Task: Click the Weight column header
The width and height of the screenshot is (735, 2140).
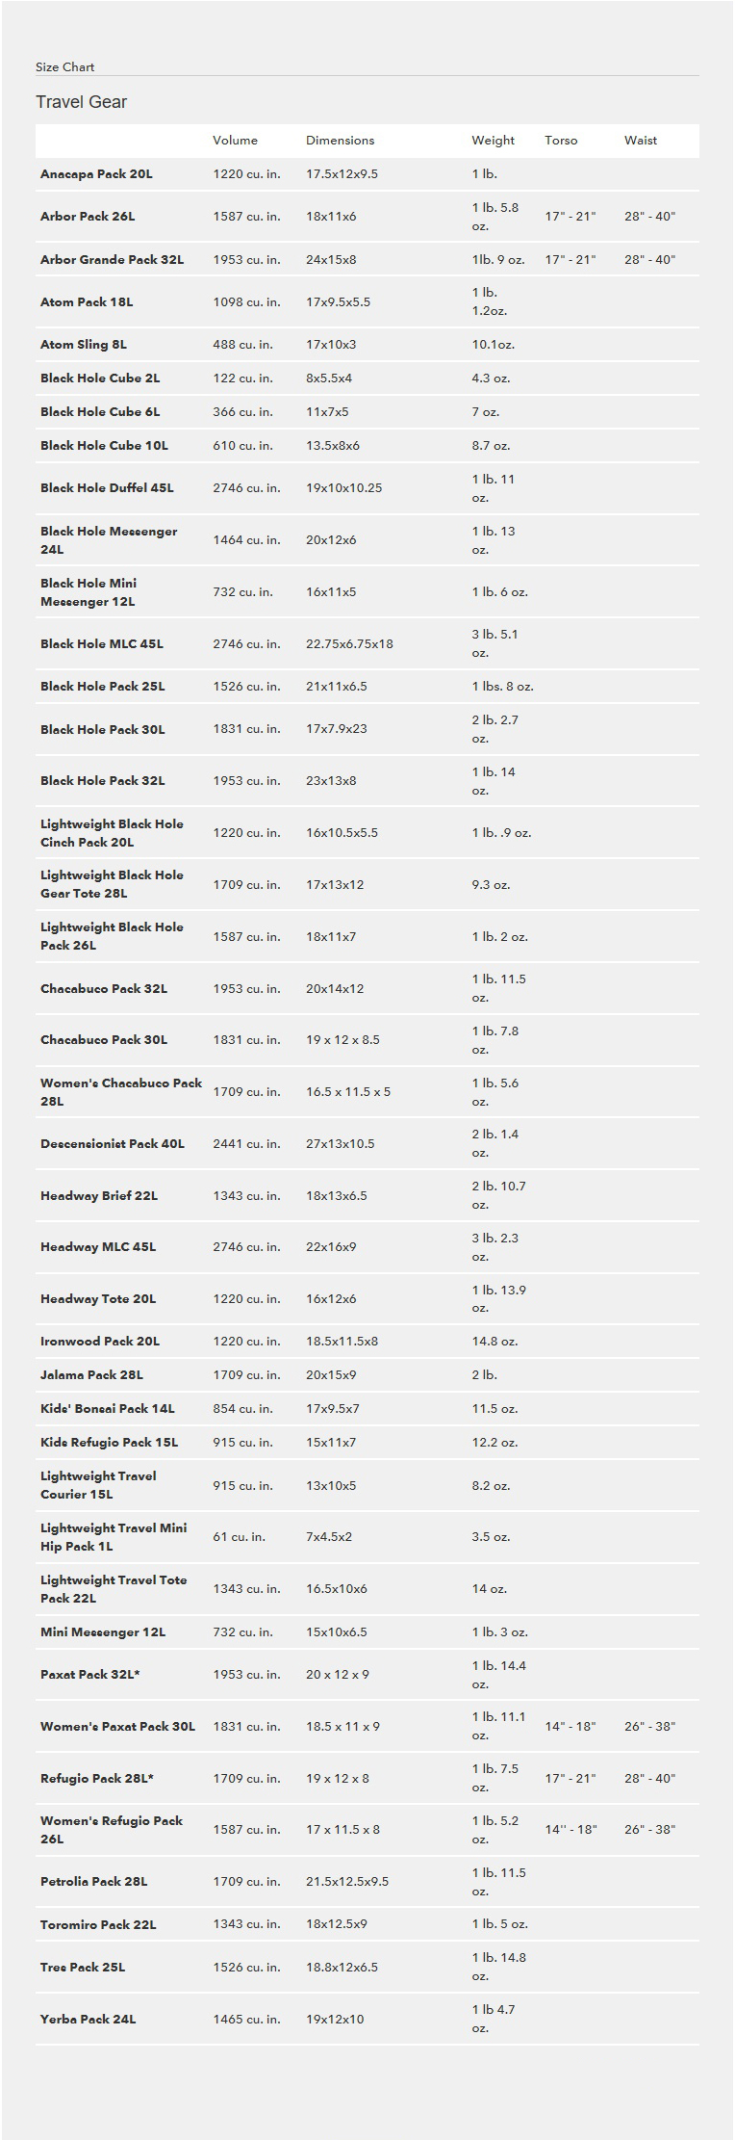Action: tap(493, 141)
